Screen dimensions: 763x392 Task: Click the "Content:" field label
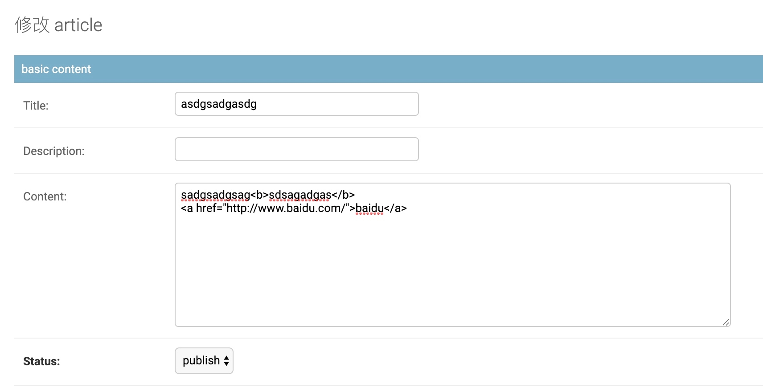pos(45,196)
